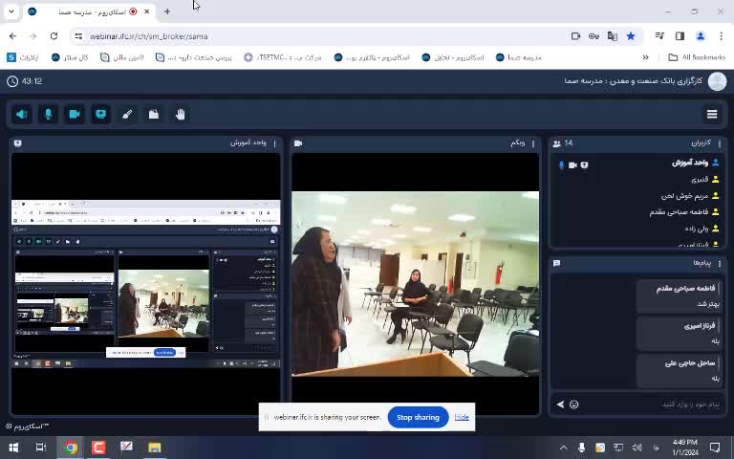Open the screen share panel options menu
This screenshot has height=459, width=734.
click(275, 143)
